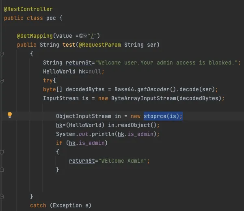Click the Exception type in catch
The image size is (244, 211).
(67, 206)
